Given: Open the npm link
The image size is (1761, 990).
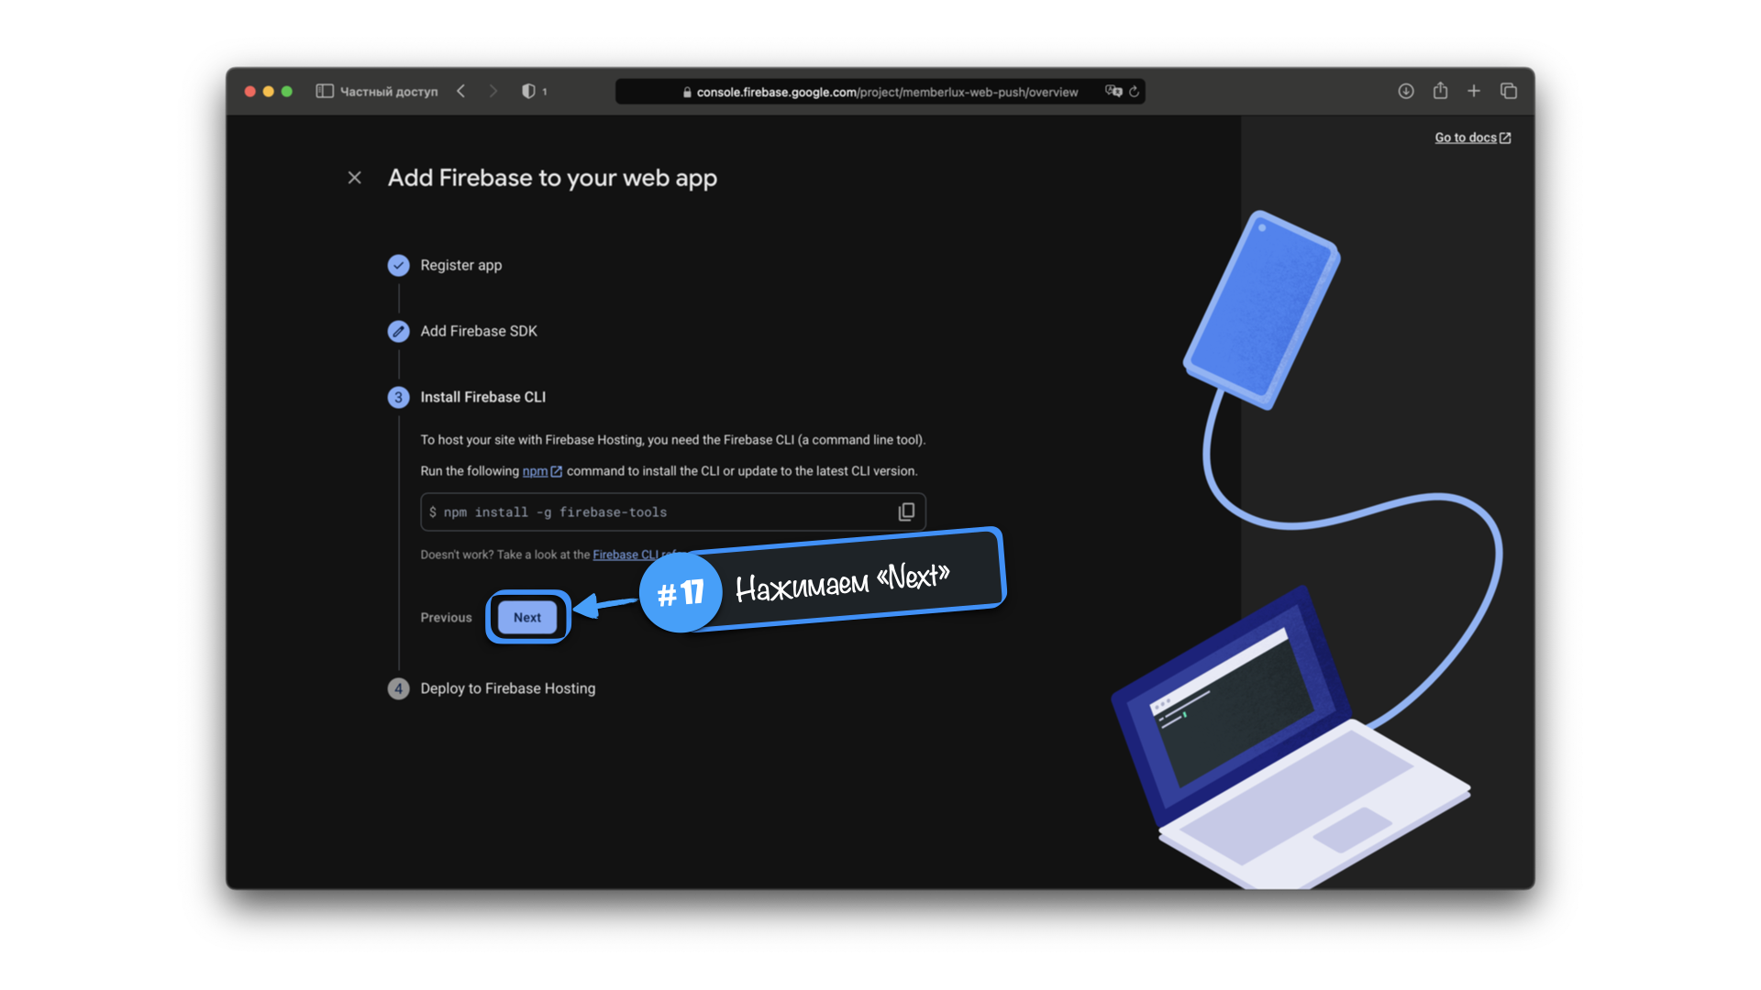Looking at the screenshot, I should pyautogui.click(x=535, y=471).
